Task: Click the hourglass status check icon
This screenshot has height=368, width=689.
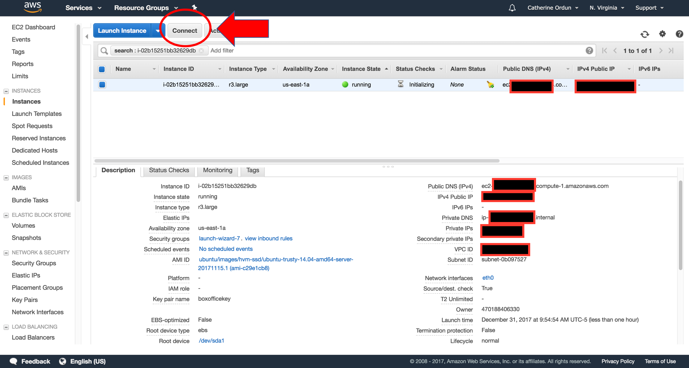Action: tap(401, 84)
